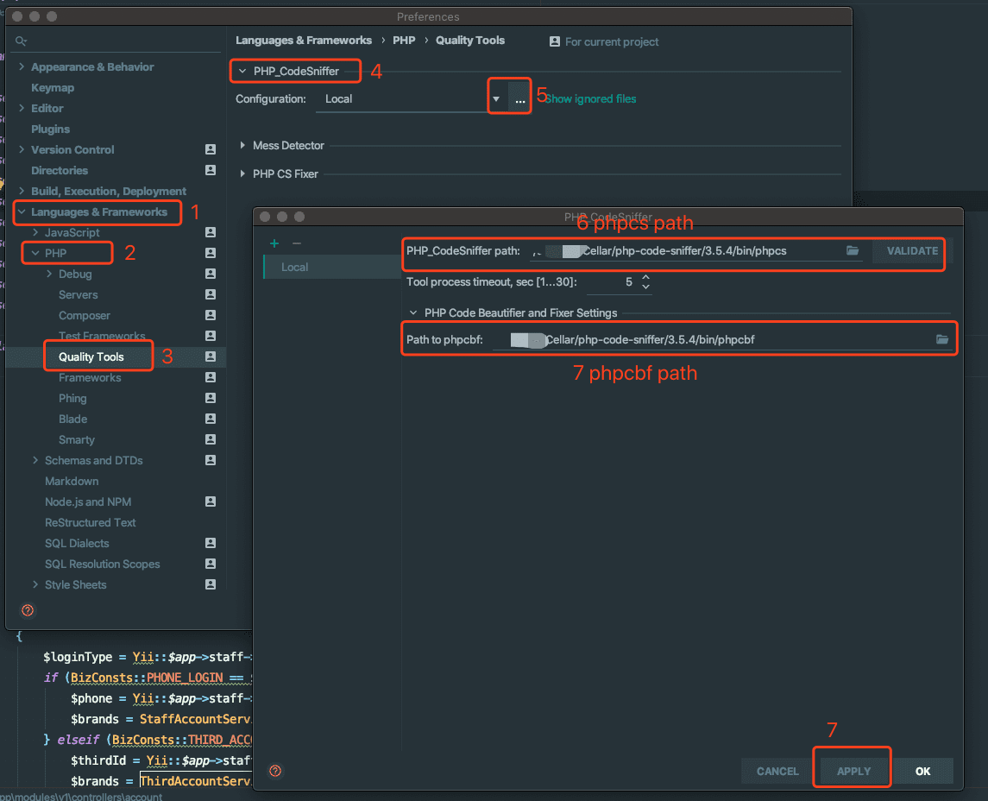Collapse PHP Code Beautifier and Fixer Settings
The width and height of the screenshot is (988, 801).
(413, 312)
